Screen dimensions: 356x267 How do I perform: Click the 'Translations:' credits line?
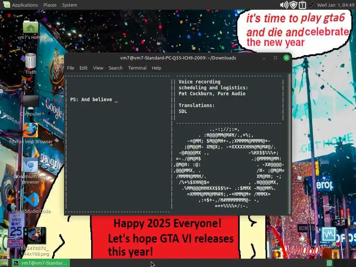tap(196, 105)
